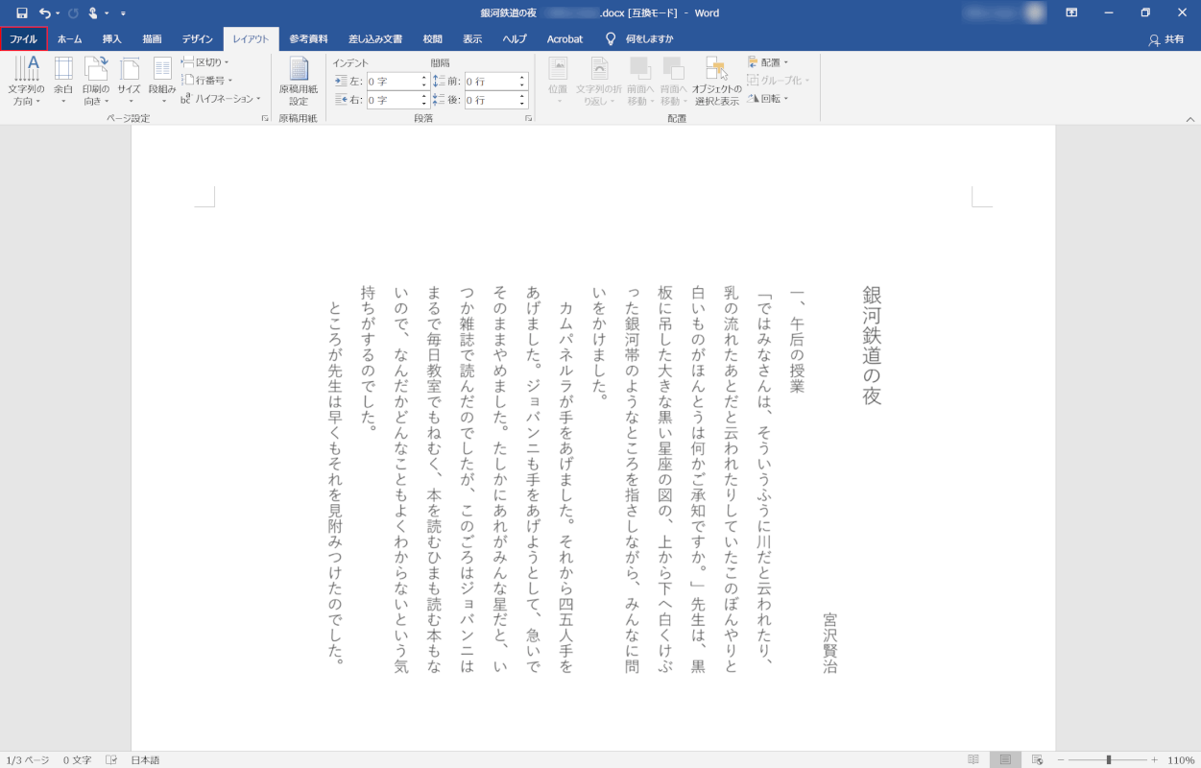Save the document with the save icon

click(21, 13)
